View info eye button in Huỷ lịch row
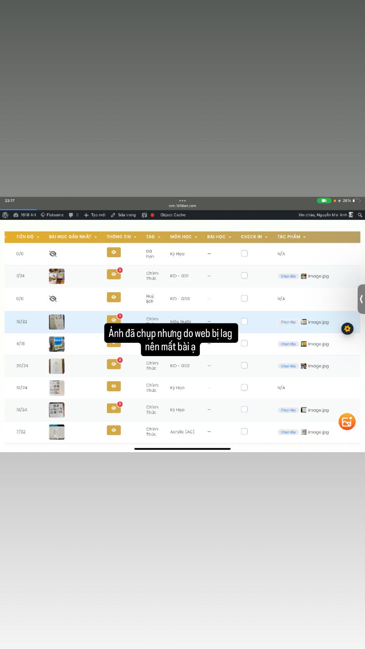365x649 pixels. (x=114, y=297)
